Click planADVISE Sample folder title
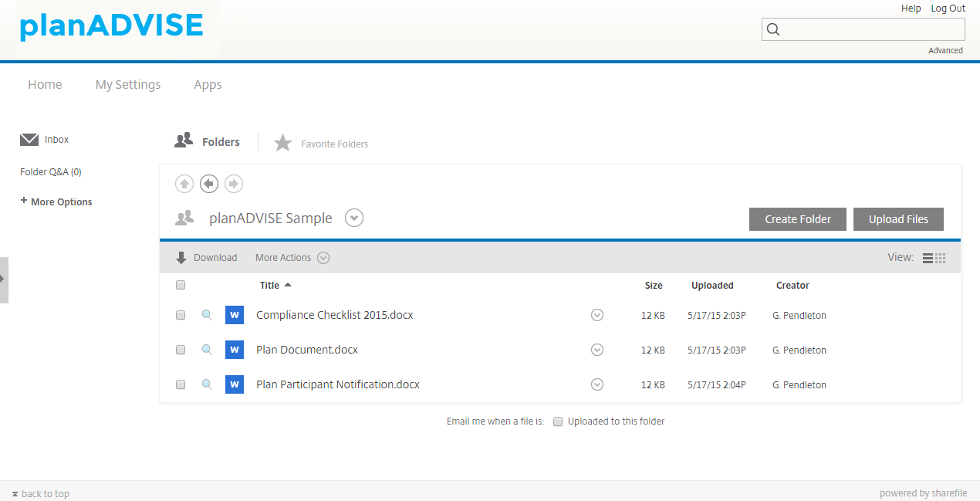The image size is (980, 501). tap(271, 218)
